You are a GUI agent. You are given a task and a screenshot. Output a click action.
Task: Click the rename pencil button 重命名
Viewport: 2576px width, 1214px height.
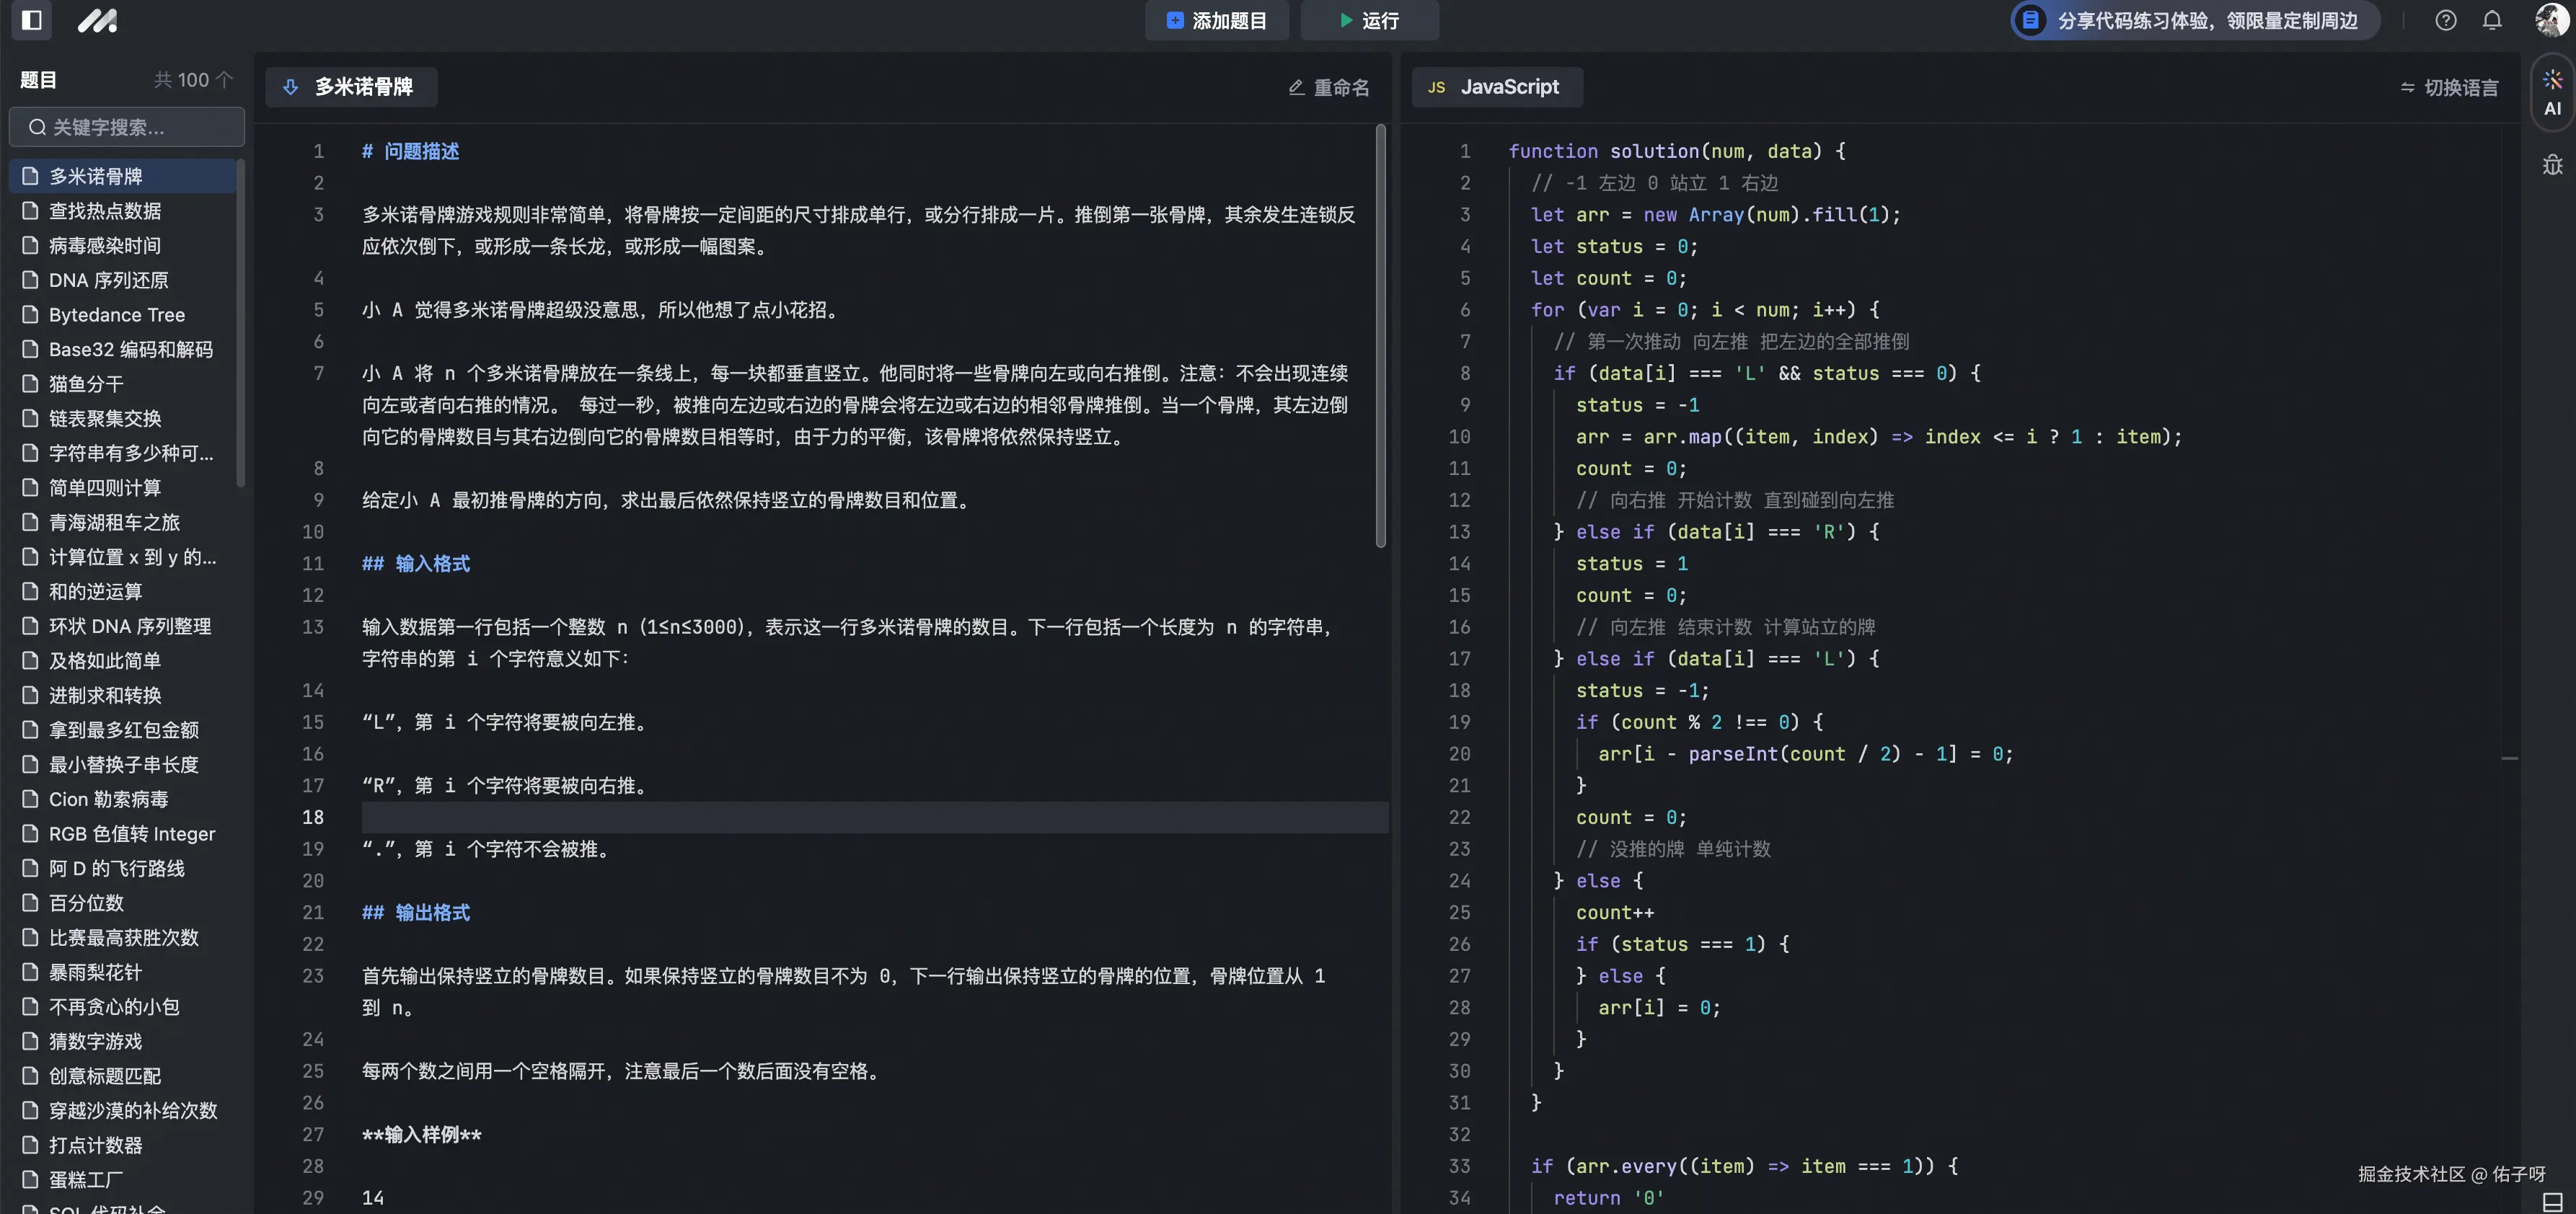tap(1329, 87)
